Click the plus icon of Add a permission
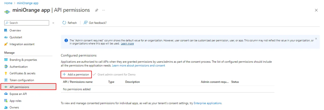 tap(64, 75)
